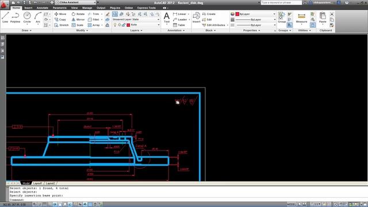Click the keyword search input field
368x207 pixels.
coord(281,2)
